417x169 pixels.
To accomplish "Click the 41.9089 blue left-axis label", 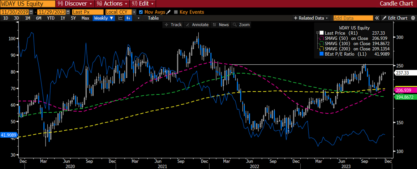I will pyautogui.click(x=9, y=135).
